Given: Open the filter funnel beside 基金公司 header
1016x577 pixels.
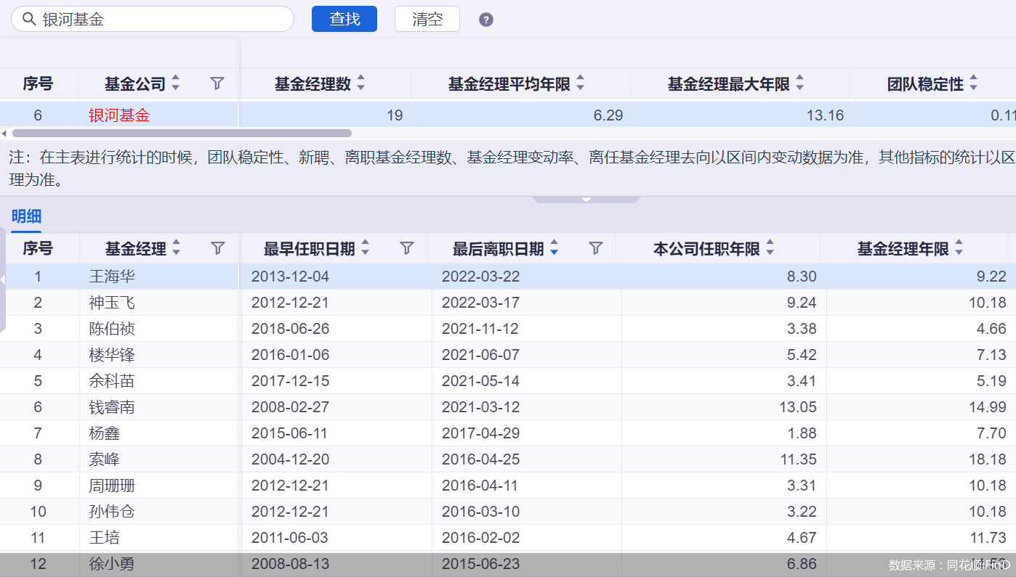Looking at the screenshot, I should coord(217,83).
